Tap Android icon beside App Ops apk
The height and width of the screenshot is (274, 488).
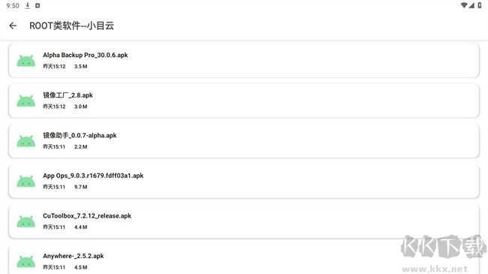point(26,181)
